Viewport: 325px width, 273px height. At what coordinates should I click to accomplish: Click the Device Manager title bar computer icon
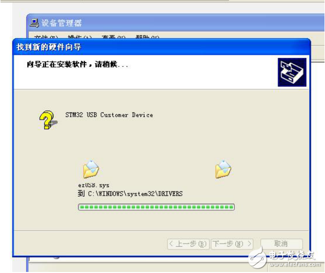pos(34,23)
